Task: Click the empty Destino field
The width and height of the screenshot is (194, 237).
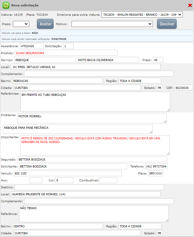Action: (89, 187)
